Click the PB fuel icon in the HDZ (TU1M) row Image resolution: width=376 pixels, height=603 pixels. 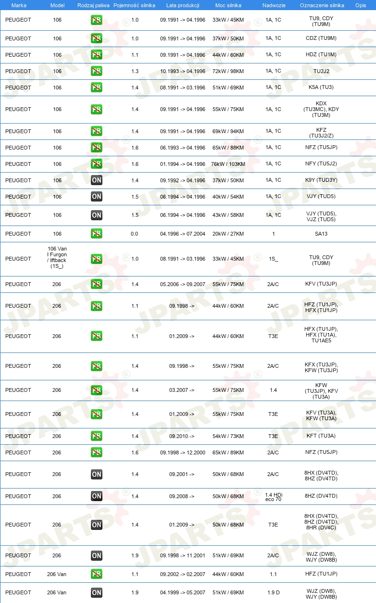(x=97, y=55)
